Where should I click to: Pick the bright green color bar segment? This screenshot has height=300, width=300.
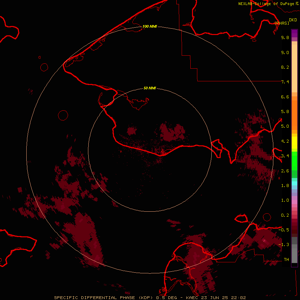coord(294,161)
